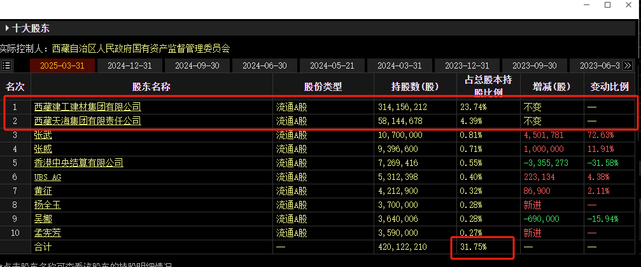Open shareholder 西藏建工建材集团有限公司 details
This screenshot has width=641, height=267.
click(87, 107)
